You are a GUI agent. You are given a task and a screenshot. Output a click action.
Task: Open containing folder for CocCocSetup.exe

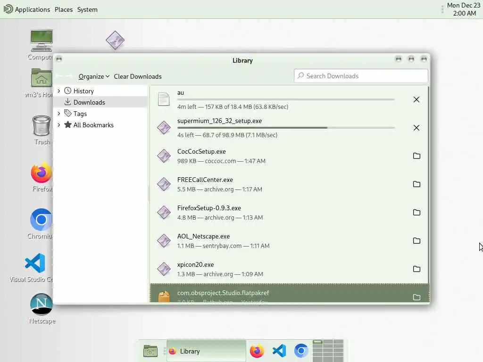[416, 156]
